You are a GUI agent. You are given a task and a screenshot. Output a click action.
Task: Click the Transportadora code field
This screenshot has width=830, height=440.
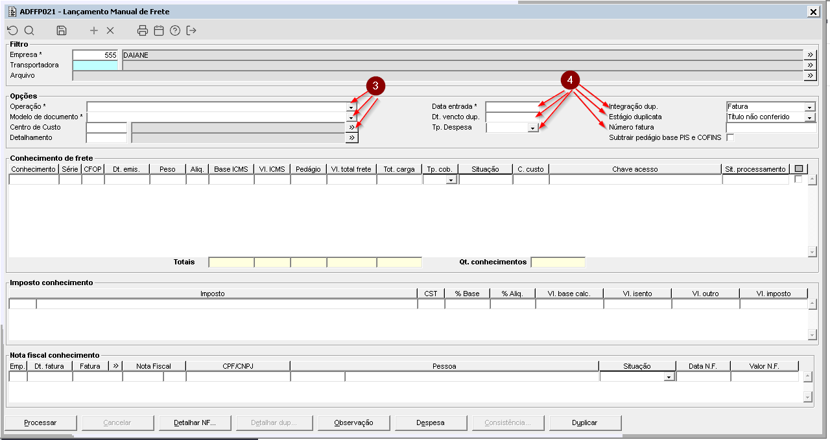click(x=95, y=65)
